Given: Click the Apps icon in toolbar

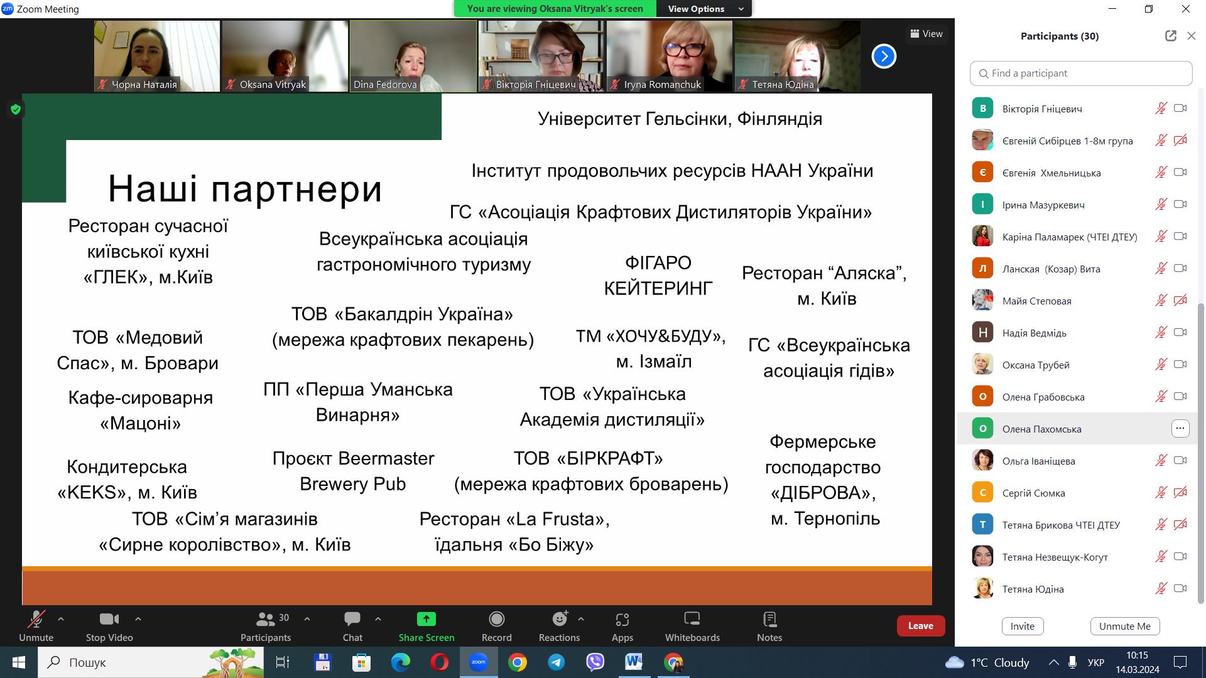Looking at the screenshot, I should pos(622,627).
